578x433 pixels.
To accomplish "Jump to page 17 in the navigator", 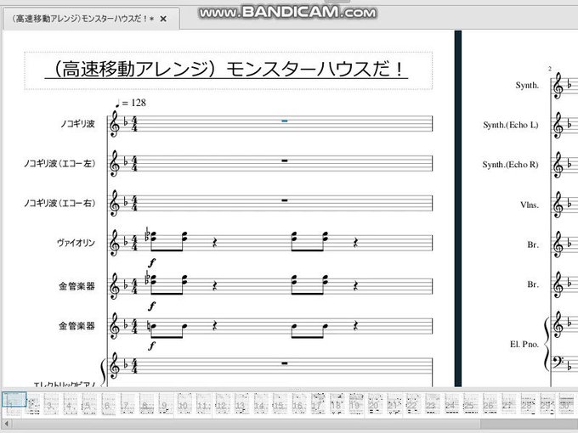I will click(317, 405).
